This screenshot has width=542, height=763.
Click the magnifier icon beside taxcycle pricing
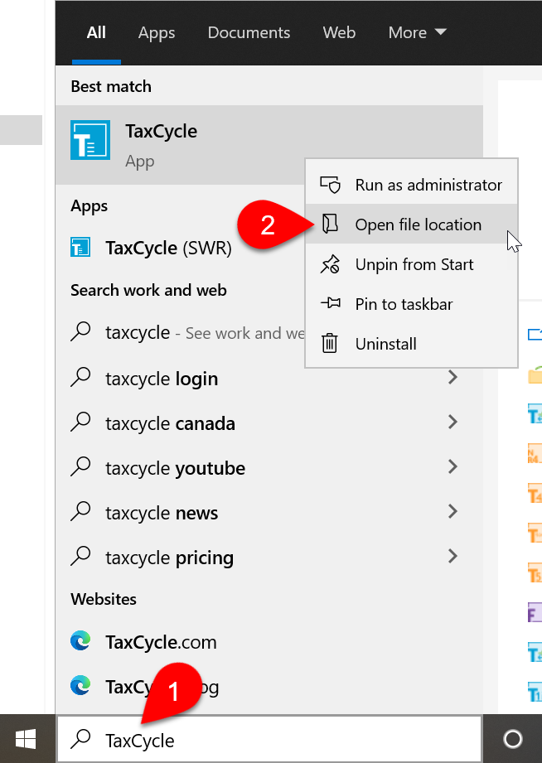coord(80,556)
